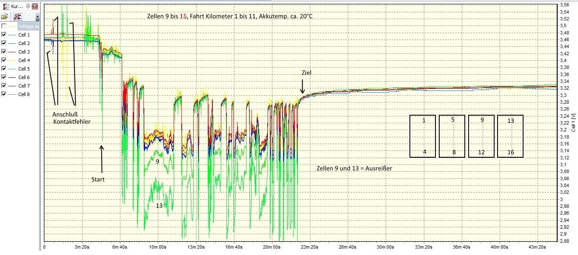Viewport: 578px width, 255px height.
Task: Click the Cell 1 [V] y-axis label
Action: [x=574, y=123]
